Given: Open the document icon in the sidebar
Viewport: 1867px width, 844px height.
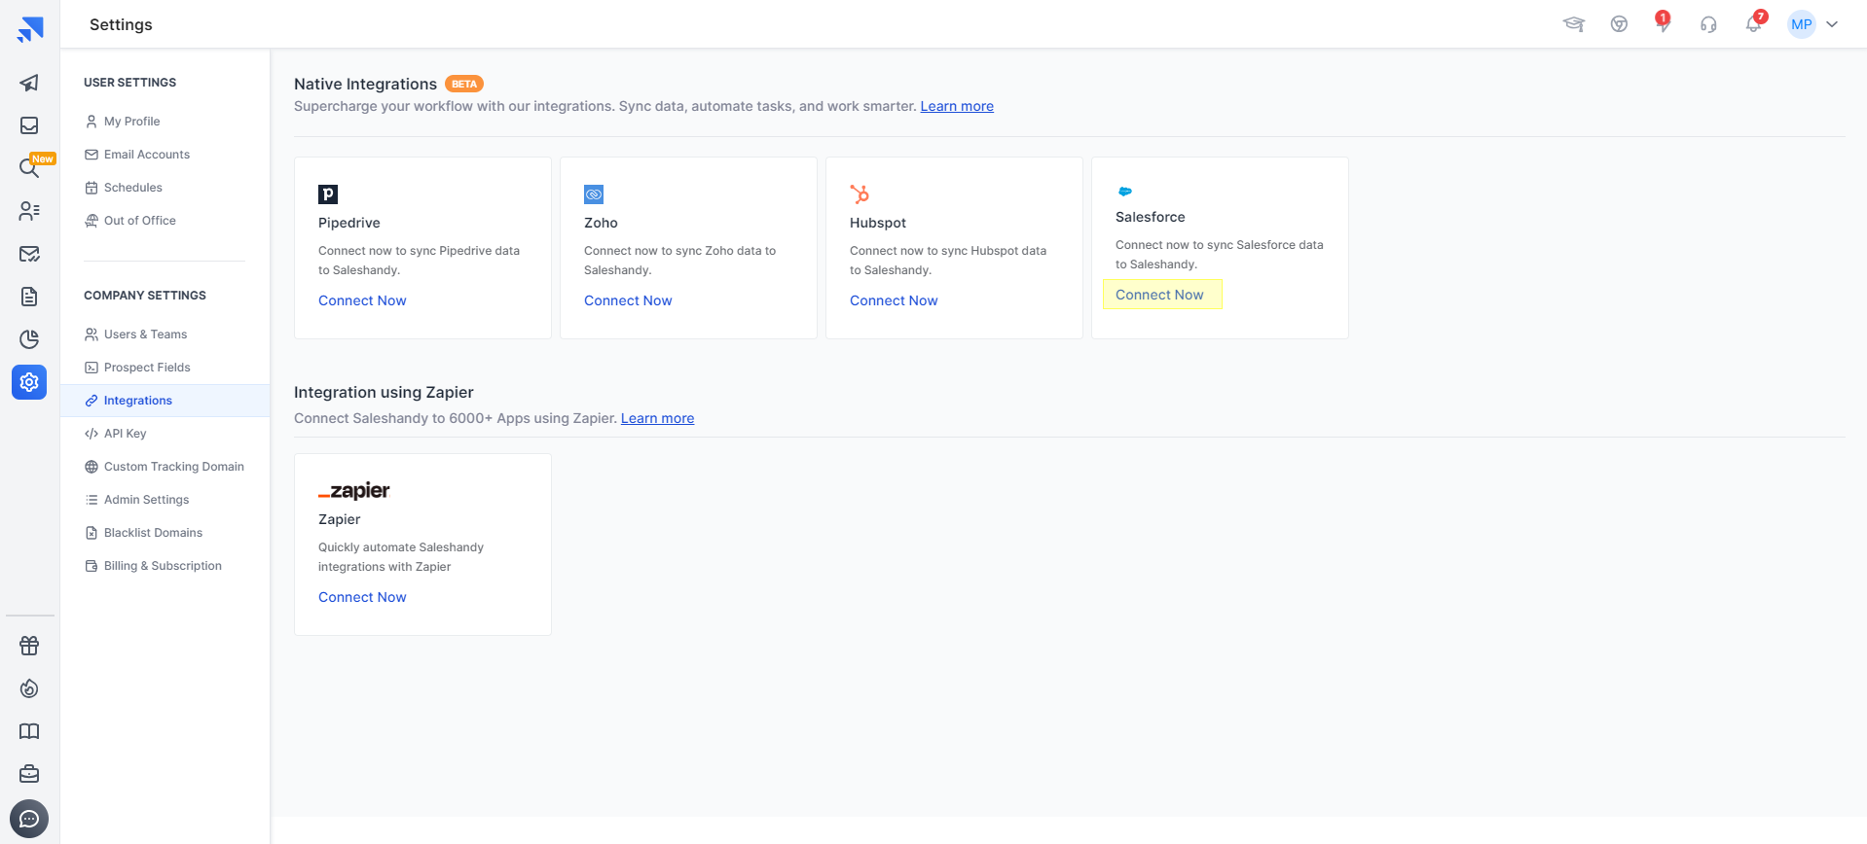Looking at the screenshot, I should click(x=29, y=297).
